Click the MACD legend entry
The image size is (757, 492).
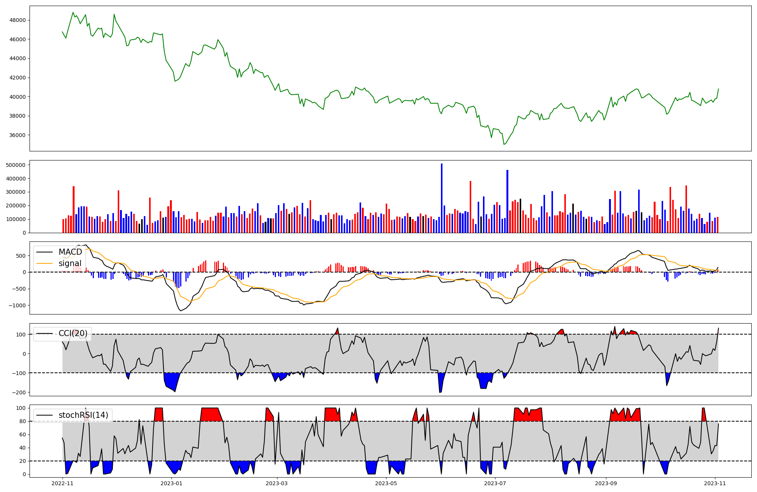70,252
